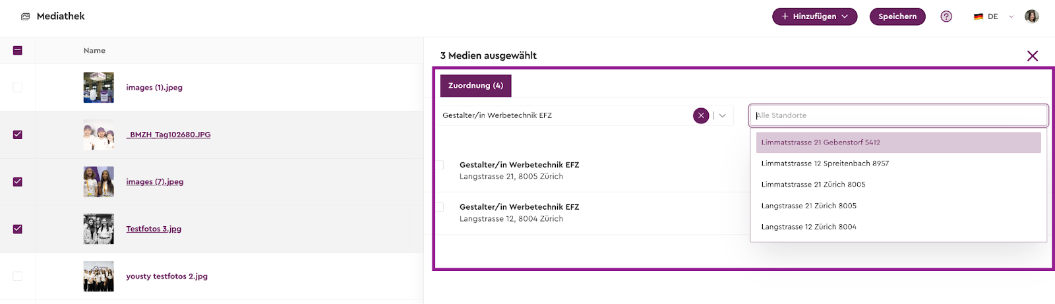Image resolution: width=1055 pixels, height=304 pixels.
Task: Focus the Alle Standorte search field
Action: tap(897, 115)
